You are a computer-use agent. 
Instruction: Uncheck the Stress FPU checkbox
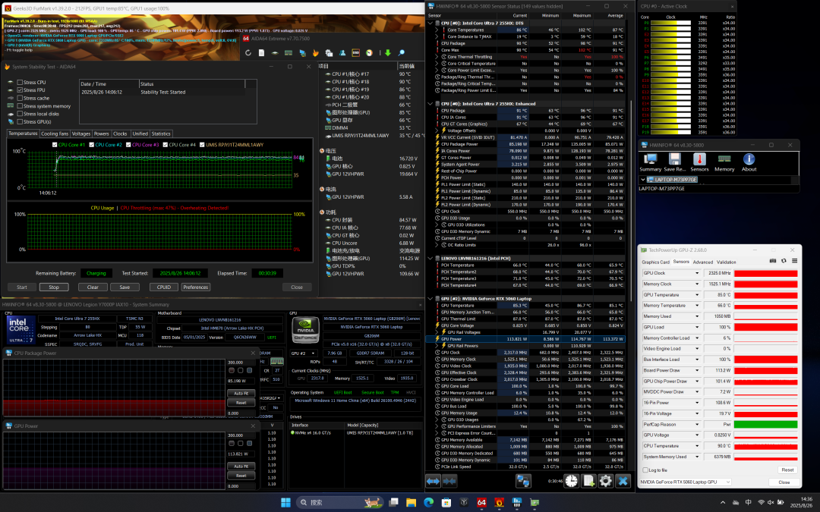tap(20, 90)
